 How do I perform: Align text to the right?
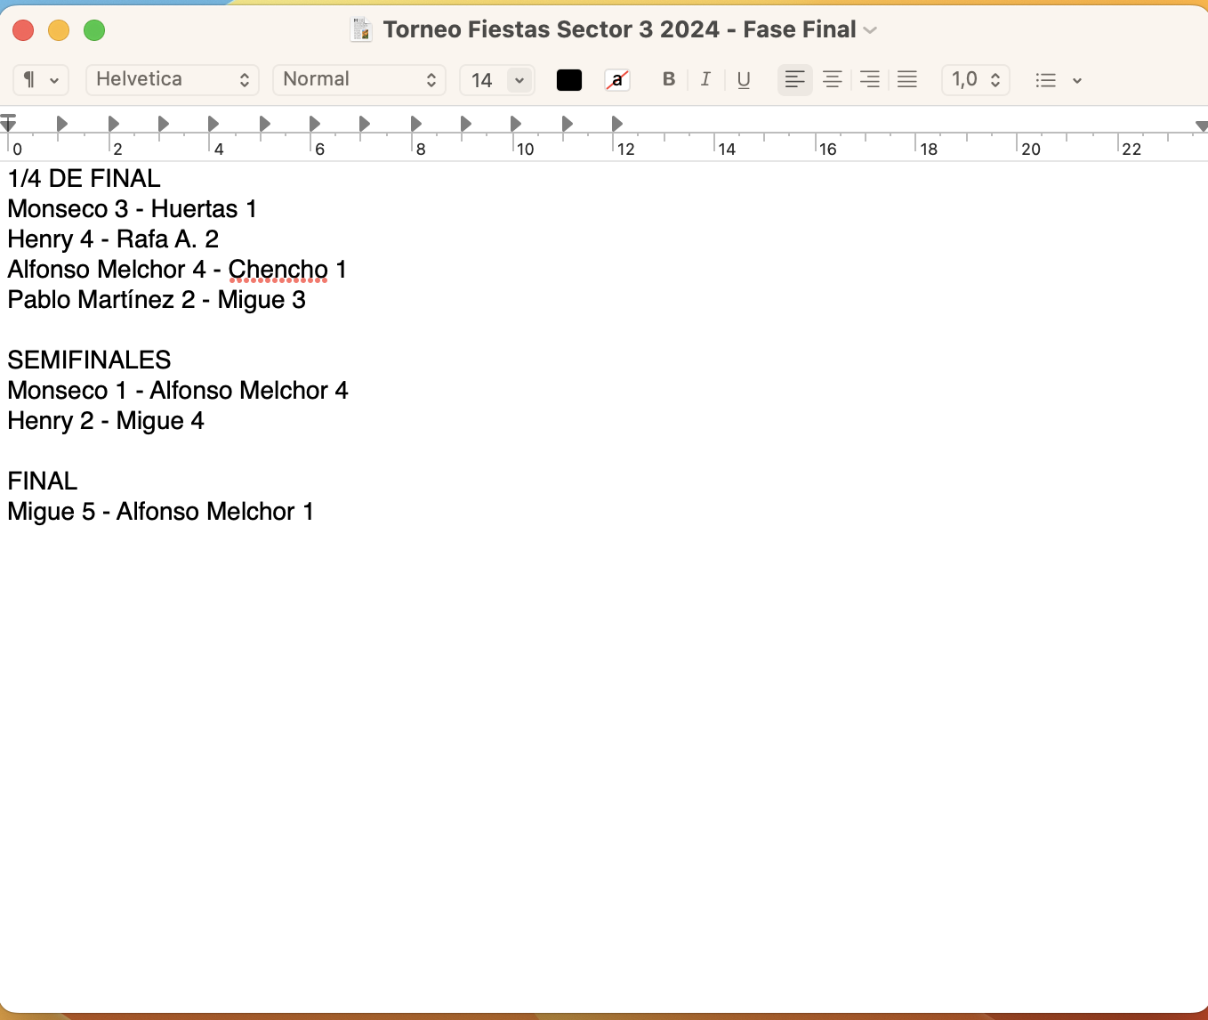[869, 79]
